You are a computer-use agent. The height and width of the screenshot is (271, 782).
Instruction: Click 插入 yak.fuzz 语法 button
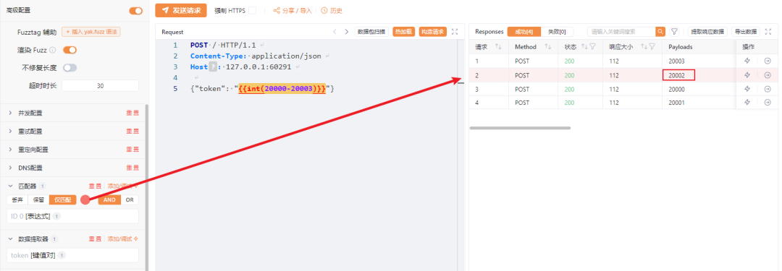pos(91,32)
